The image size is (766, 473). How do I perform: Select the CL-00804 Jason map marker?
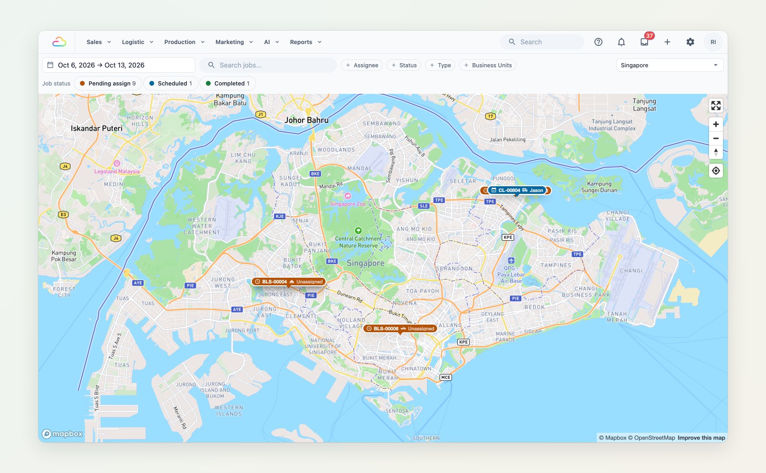click(517, 191)
